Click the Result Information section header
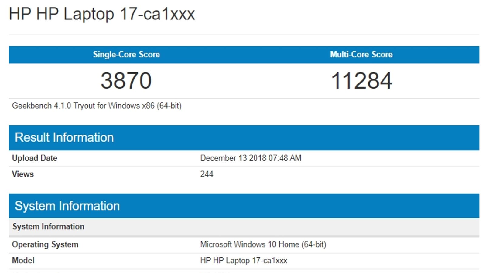Image resolution: width=486 pixels, height=273 pixels. pos(65,137)
